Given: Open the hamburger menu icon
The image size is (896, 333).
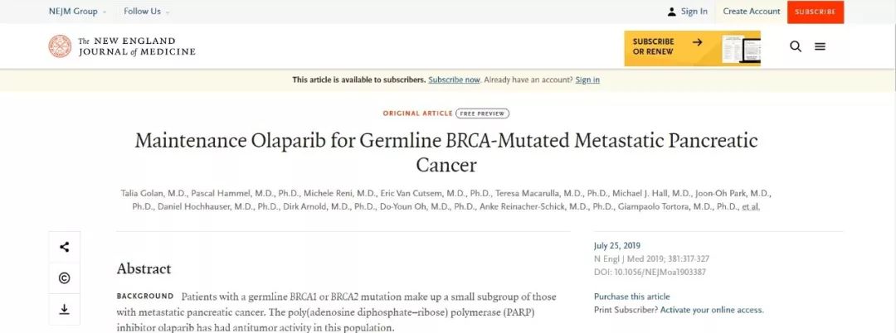Looking at the screenshot, I should tap(820, 46).
